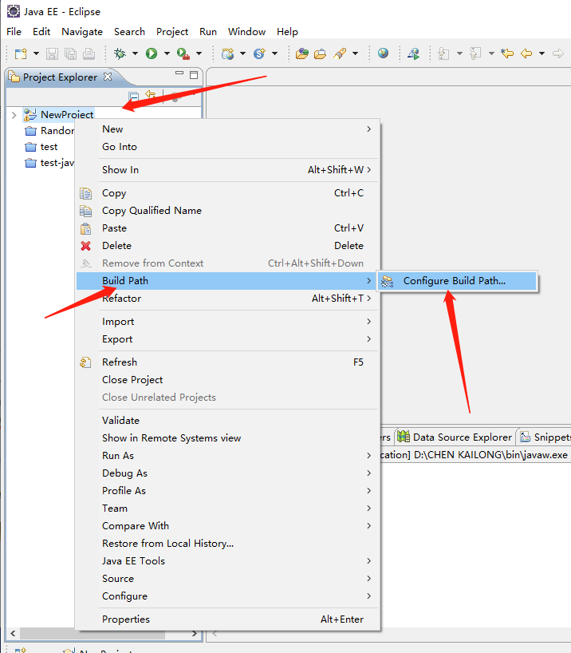Maximize the Project Explorer panel
Screen dimensions: 571x653
[x=194, y=76]
